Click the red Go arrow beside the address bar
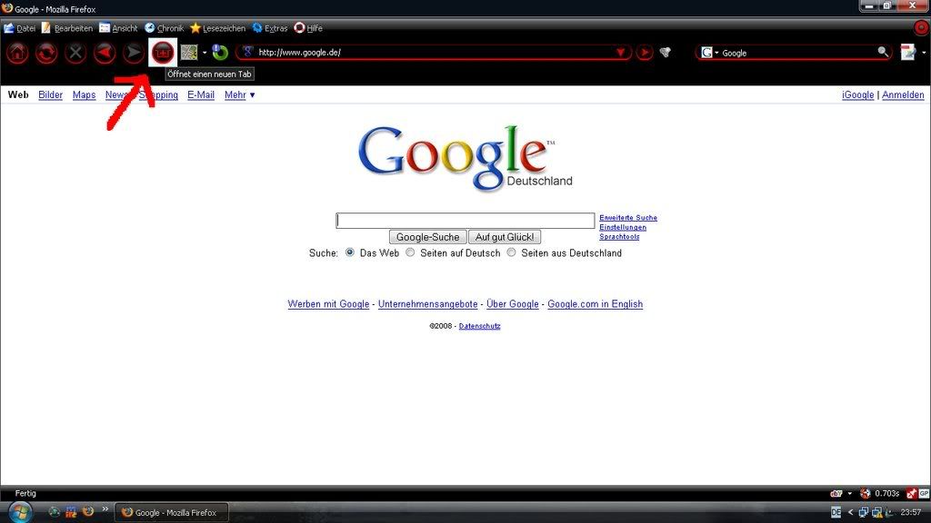The image size is (931, 523). click(645, 52)
